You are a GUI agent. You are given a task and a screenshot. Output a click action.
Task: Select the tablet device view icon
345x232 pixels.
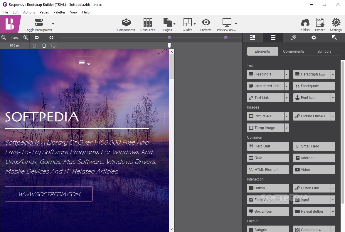pyautogui.click(x=44, y=46)
